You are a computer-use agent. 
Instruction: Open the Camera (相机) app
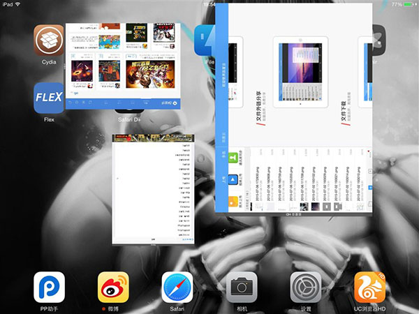coord(242,287)
